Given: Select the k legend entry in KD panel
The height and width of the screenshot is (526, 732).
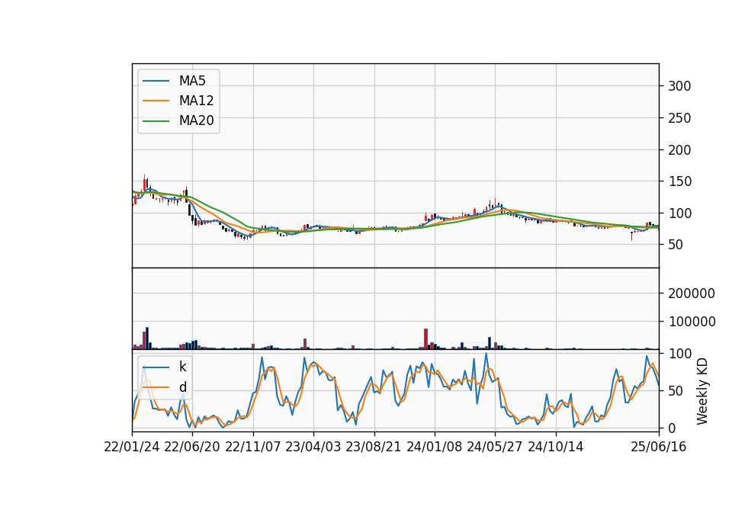Looking at the screenshot, I should pyautogui.click(x=165, y=367).
